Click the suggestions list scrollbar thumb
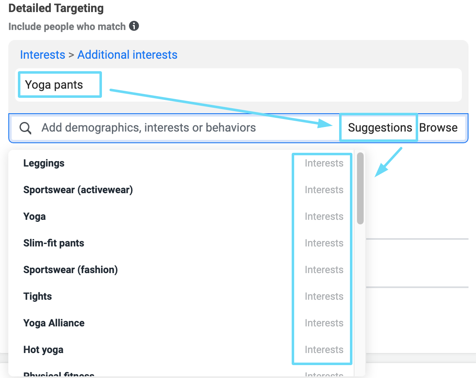 (x=360, y=189)
